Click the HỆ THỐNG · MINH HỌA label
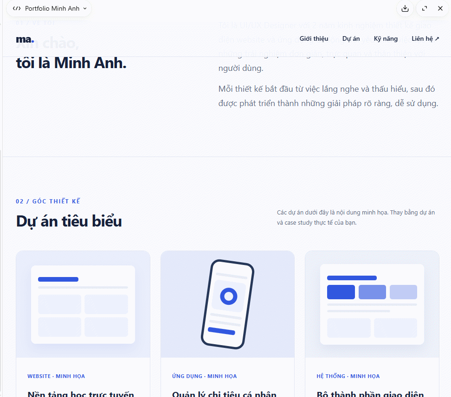451x397 pixels. (x=348, y=376)
